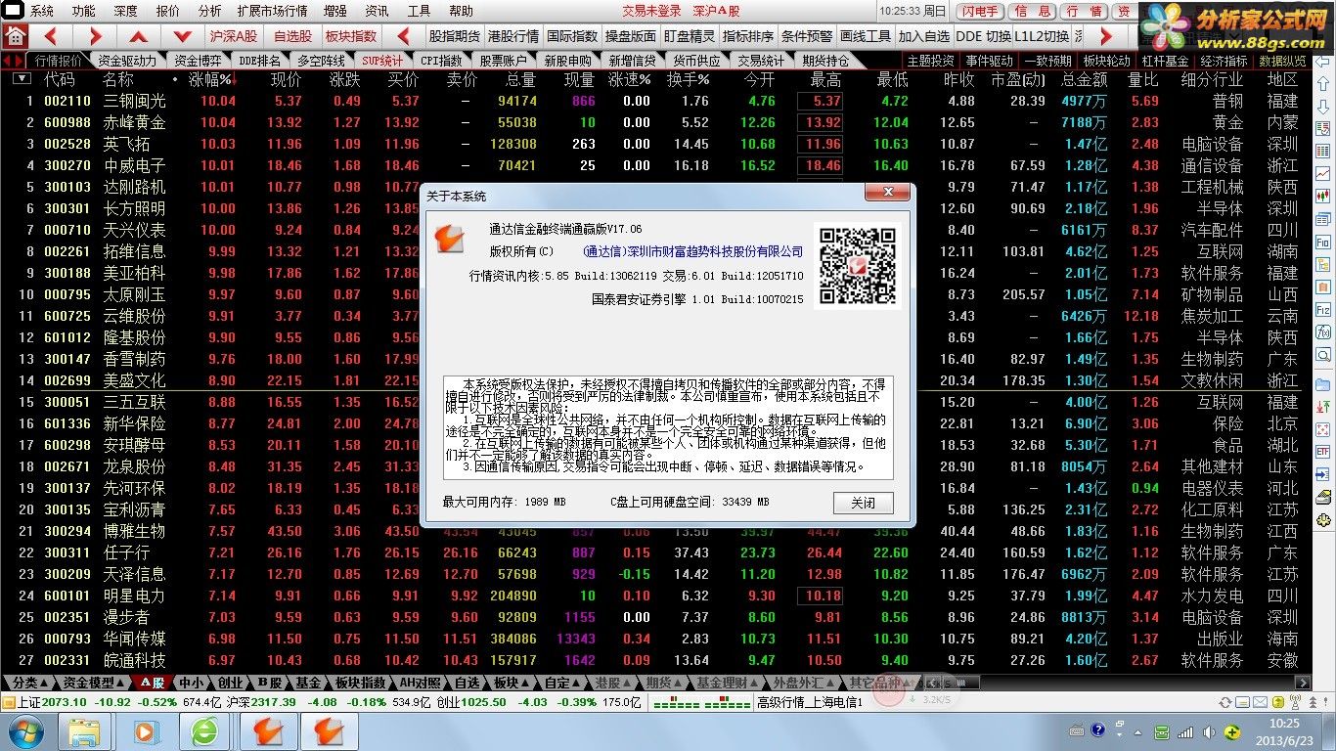The height and width of the screenshot is (751, 1336).
Task: Switch to the SUP统计 tab
Action: click(381, 61)
